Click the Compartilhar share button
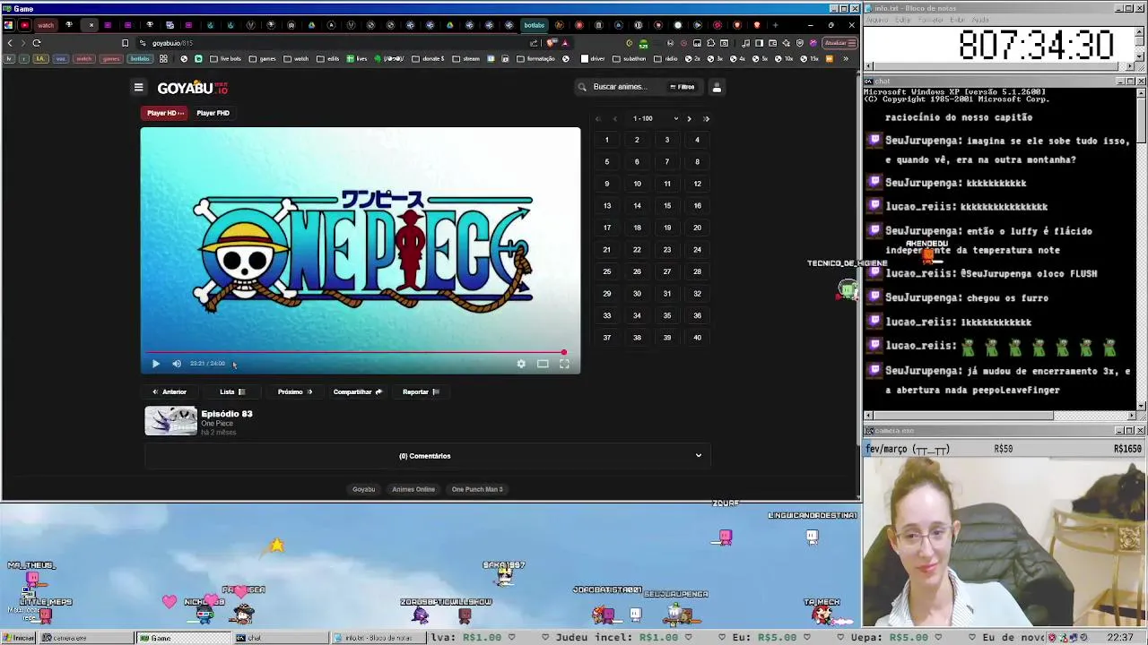 [x=358, y=391]
